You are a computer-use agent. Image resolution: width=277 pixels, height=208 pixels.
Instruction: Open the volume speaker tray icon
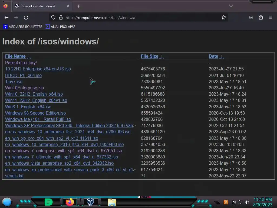pyautogui.click(x=247, y=202)
